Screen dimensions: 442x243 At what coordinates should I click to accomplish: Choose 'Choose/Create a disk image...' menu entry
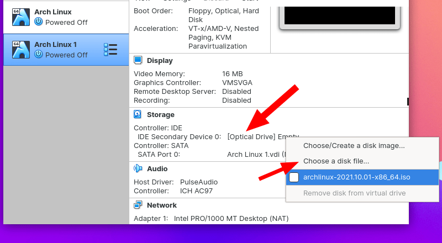pos(354,146)
